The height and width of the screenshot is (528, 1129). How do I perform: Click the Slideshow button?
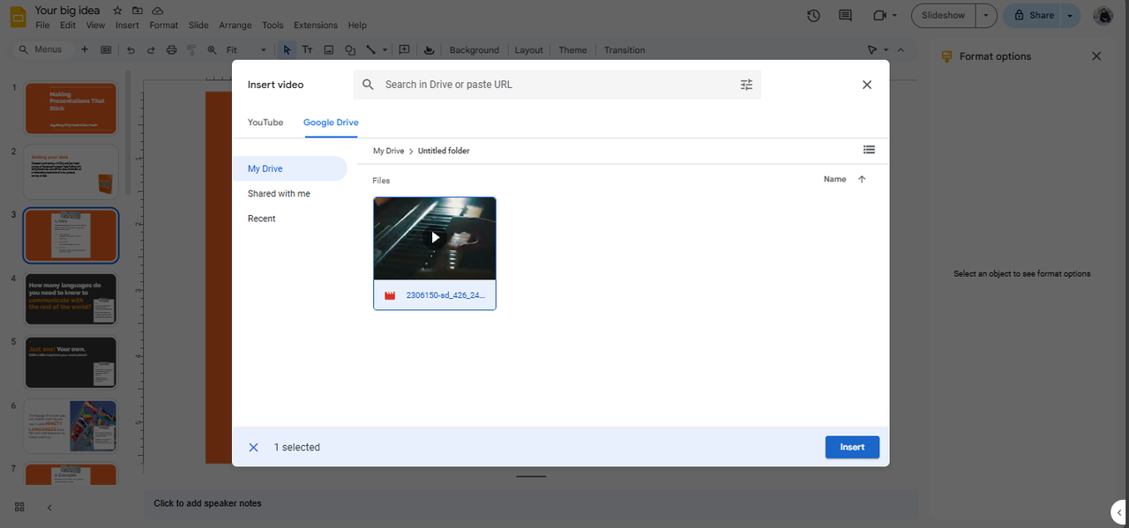click(x=943, y=15)
